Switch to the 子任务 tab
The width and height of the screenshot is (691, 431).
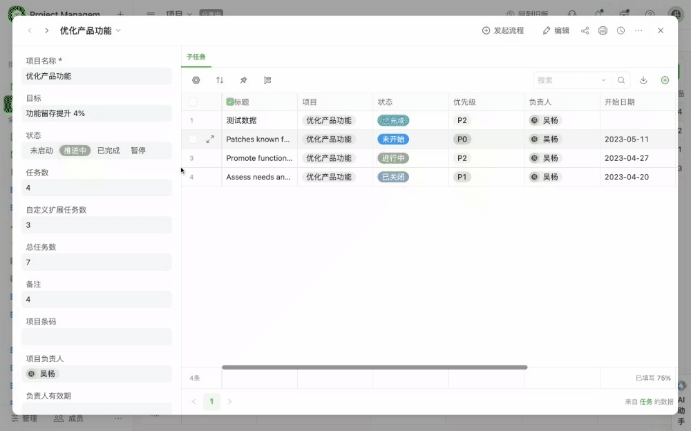click(196, 57)
